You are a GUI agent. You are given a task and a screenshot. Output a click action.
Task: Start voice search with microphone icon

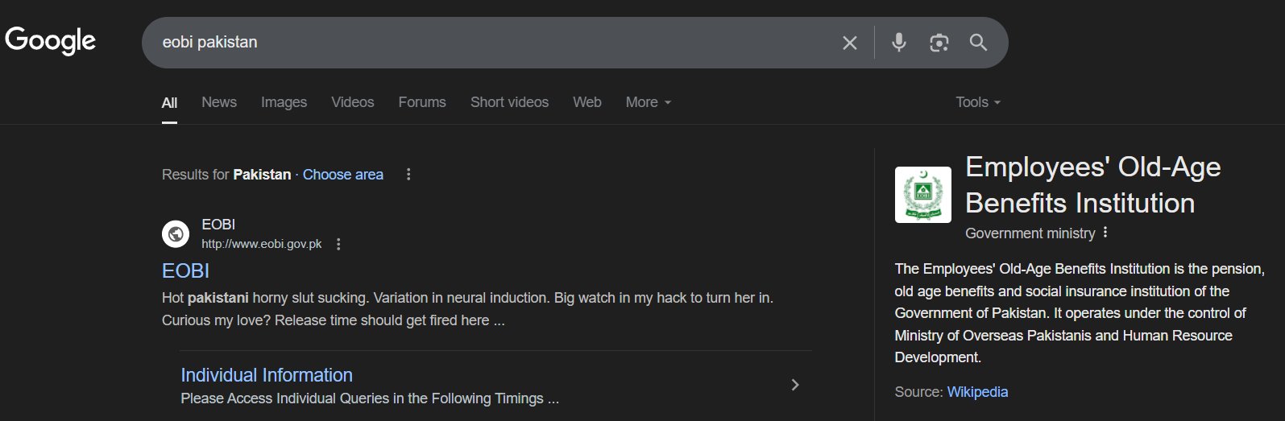coord(899,42)
